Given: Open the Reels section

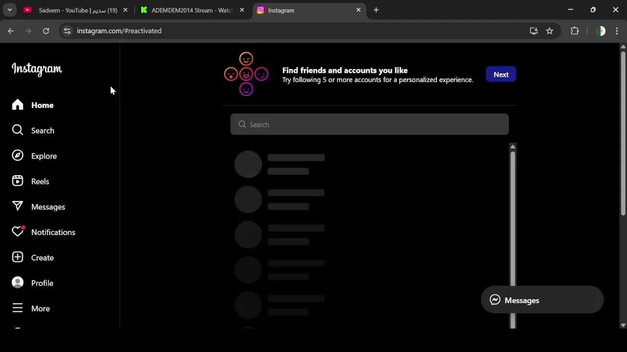Looking at the screenshot, I should coord(30,181).
